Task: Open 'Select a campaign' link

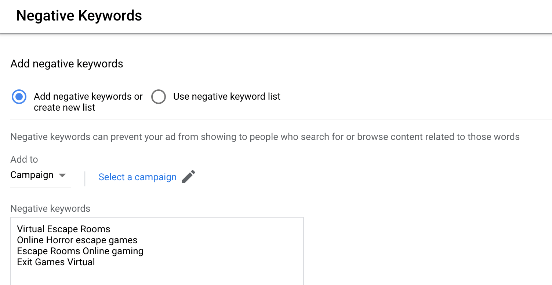Action: click(137, 177)
